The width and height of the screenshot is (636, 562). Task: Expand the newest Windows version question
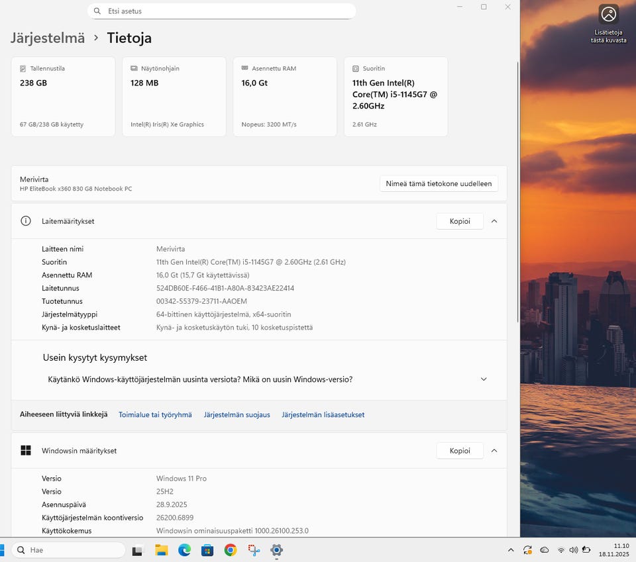click(484, 379)
